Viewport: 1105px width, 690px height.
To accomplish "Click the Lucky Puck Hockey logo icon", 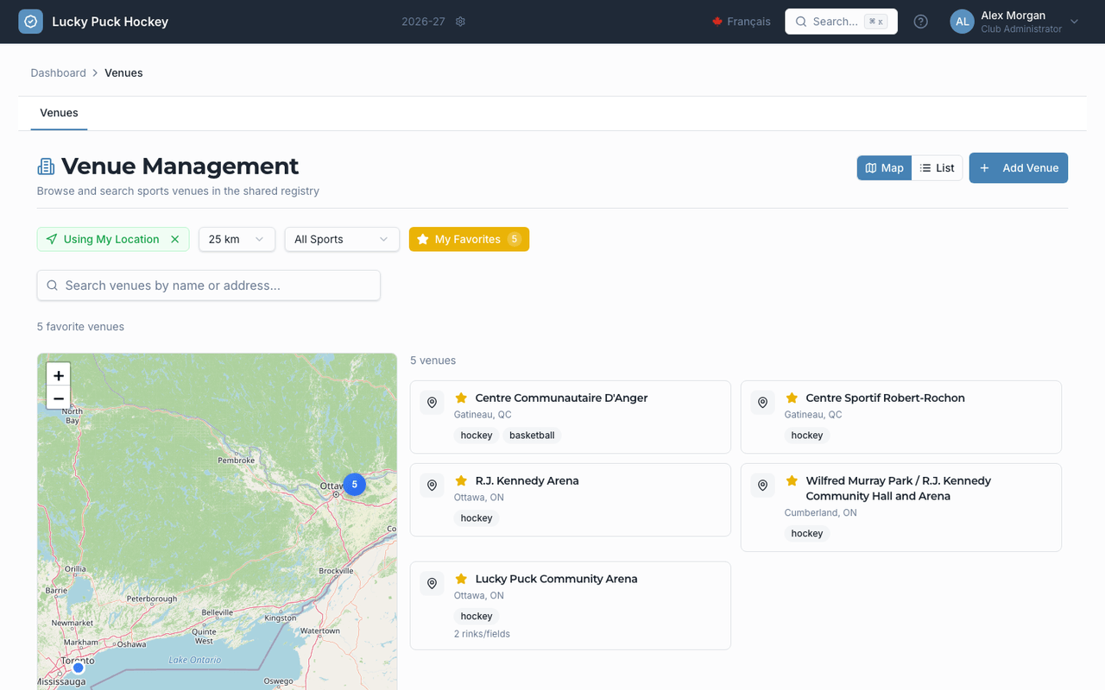I will tap(30, 22).
